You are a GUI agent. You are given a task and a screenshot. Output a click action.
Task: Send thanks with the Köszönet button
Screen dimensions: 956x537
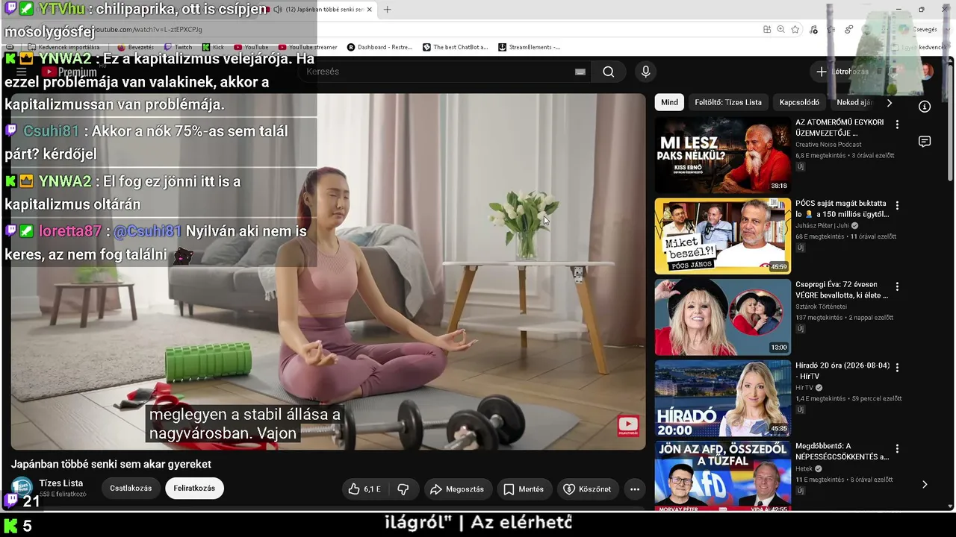click(587, 489)
